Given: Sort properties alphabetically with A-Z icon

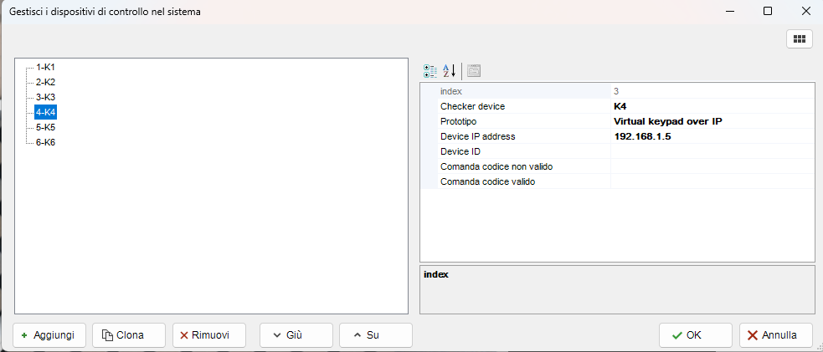Looking at the screenshot, I should pos(450,71).
